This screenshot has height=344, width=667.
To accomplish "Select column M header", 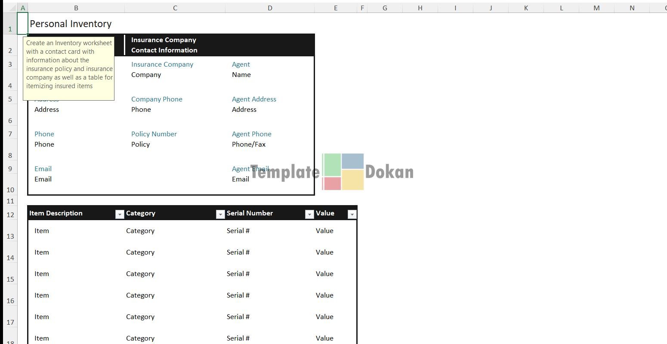I will pyautogui.click(x=596, y=8).
